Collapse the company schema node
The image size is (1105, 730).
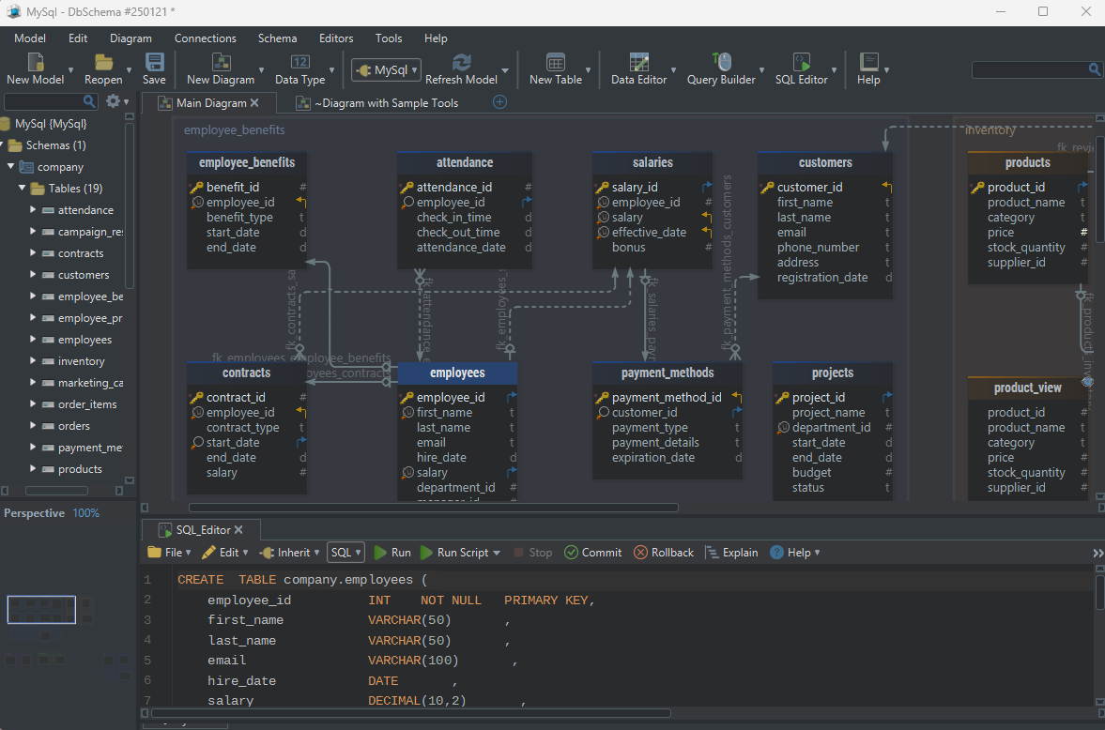tap(10, 166)
